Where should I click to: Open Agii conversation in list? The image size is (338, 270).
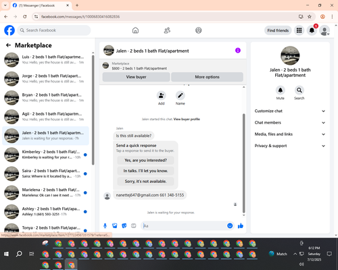pos(45,117)
